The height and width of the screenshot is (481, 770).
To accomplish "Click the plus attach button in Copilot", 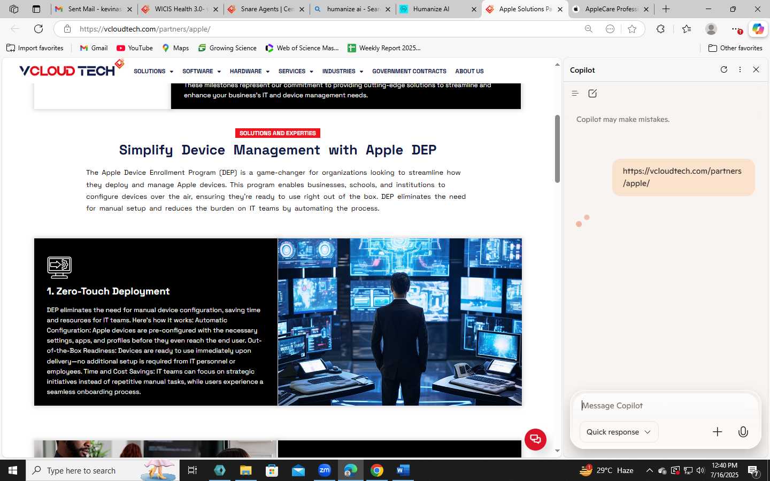I will coord(718,432).
